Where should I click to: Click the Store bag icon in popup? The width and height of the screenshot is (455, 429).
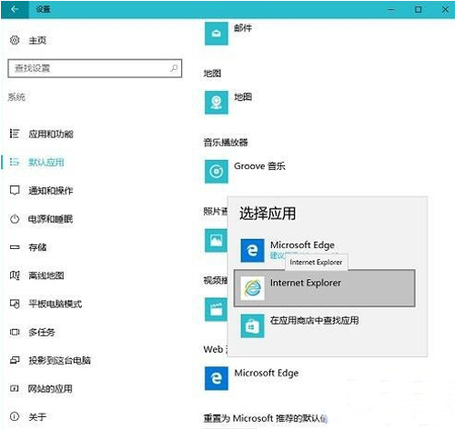pyautogui.click(x=252, y=326)
